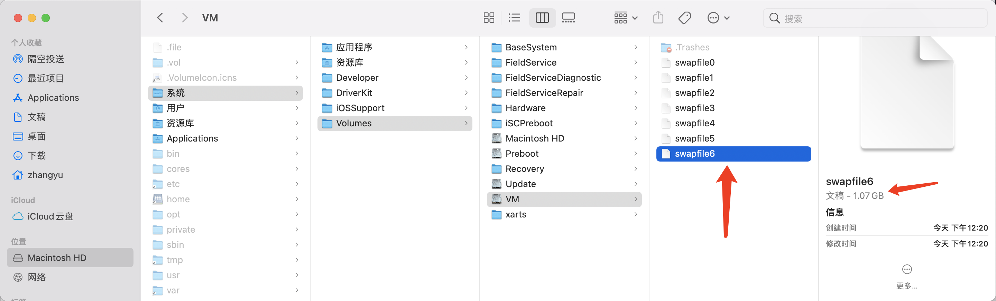Switch to icon grid view
This screenshot has width=996, height=301.
[x=489, y=18]
